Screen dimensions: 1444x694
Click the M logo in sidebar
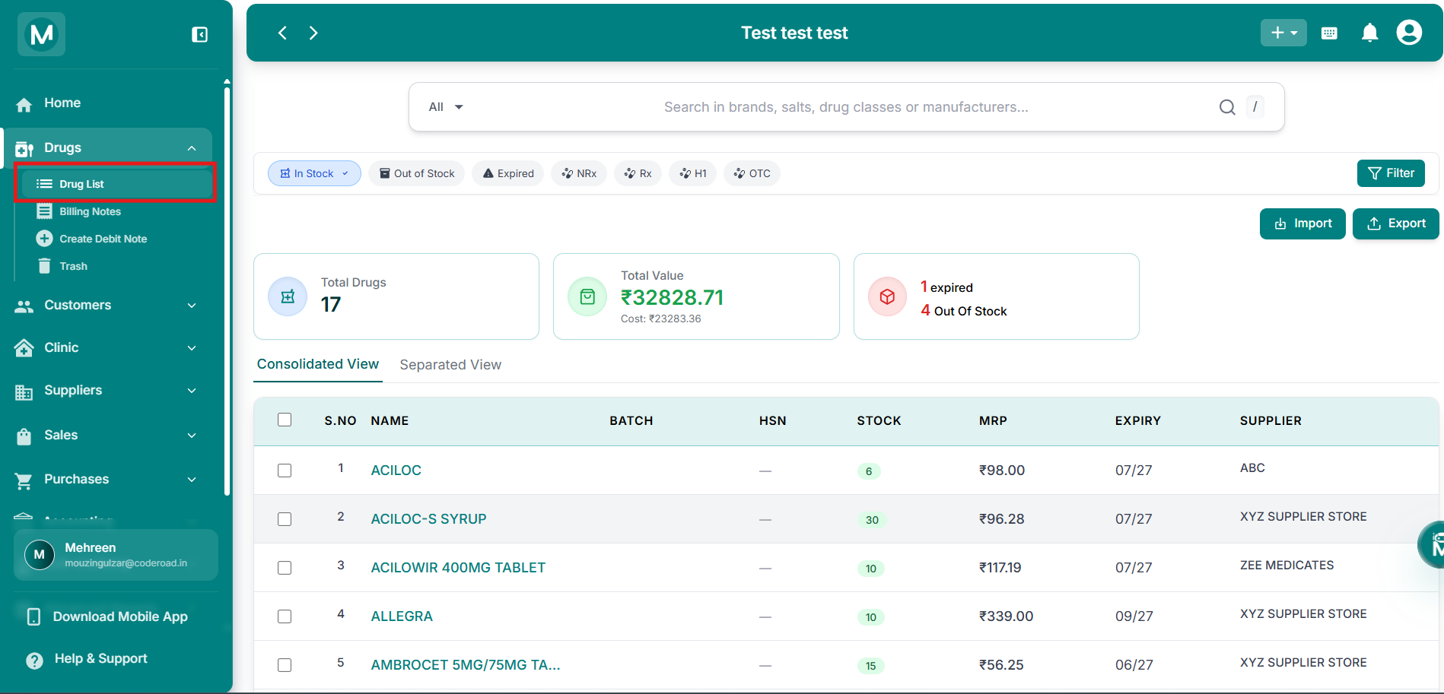tap(42, 34)
